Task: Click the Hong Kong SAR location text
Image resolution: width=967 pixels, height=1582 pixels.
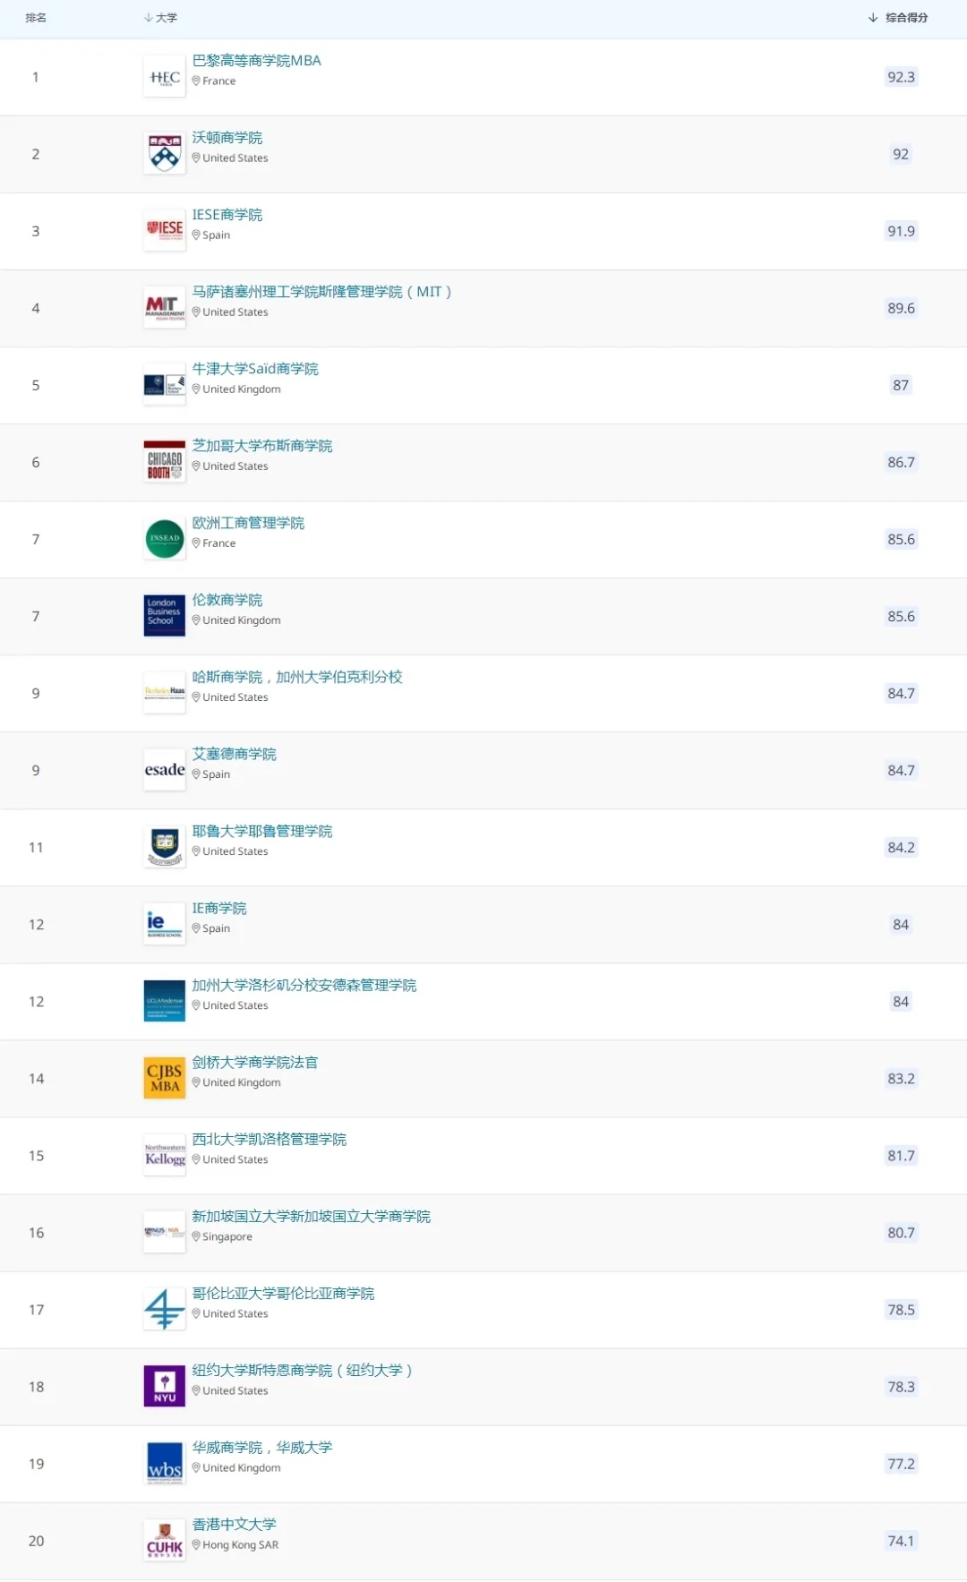Action: coord(240,1544)
